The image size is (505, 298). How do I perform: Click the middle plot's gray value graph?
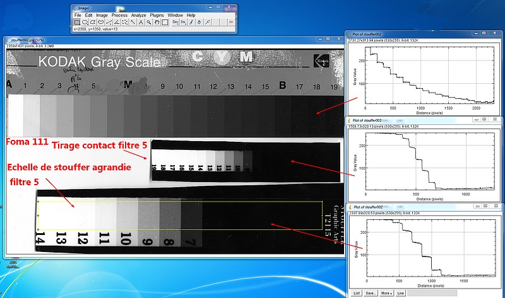tap(430, 161)
